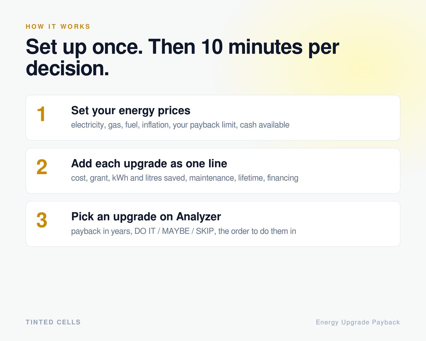Click the golden step number 3
The height and width of the screenshot is (341, 426).
click(42, 220)
